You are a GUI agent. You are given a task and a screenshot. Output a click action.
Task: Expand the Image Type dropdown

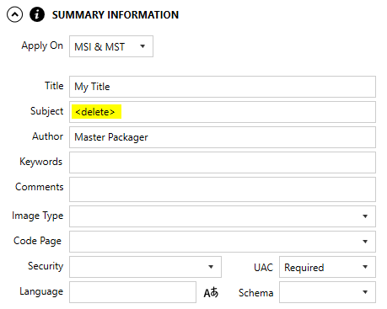tap(223, 216)
